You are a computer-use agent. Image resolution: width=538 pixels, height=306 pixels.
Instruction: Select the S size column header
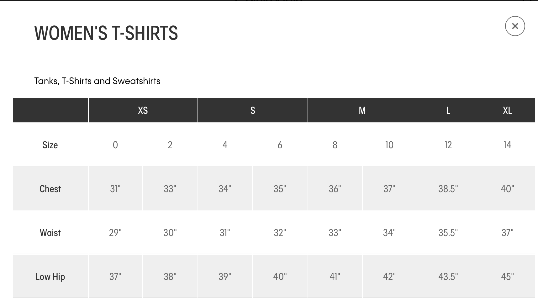point(253,110)
